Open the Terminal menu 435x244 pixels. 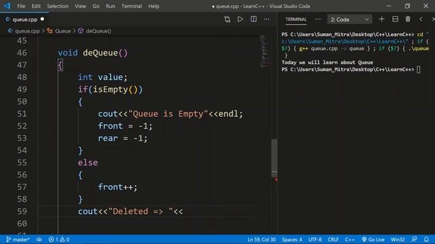(131, 6)
